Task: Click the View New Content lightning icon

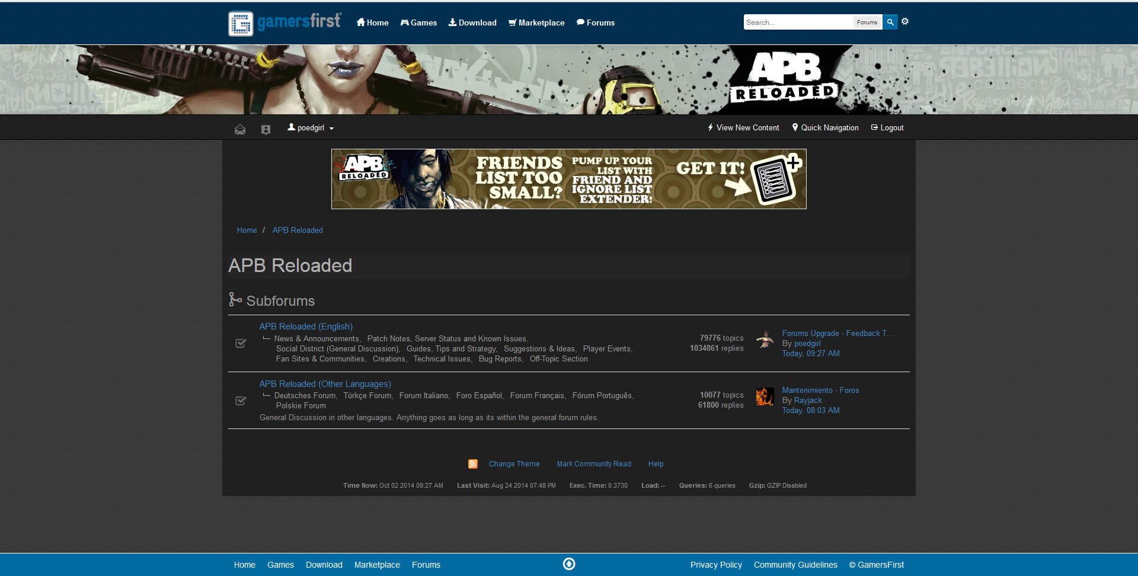Action: tap(711, 127)
